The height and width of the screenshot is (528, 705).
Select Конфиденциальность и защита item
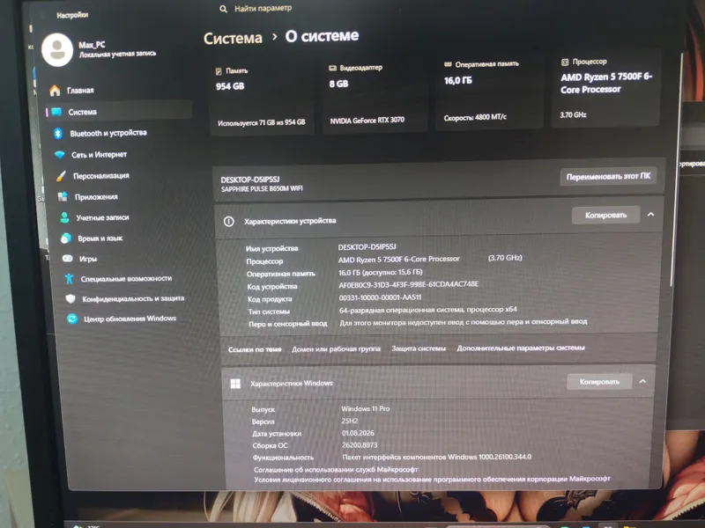(132, 299)
